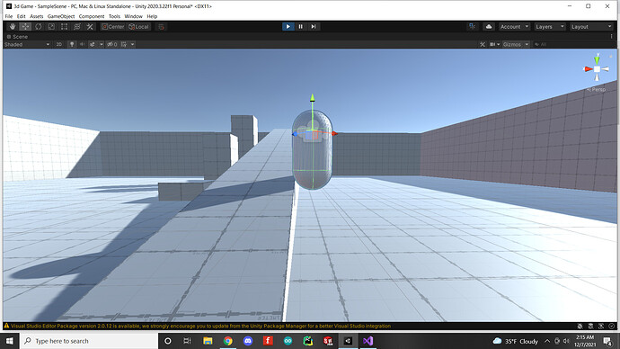The width and height of the screenshot is (620, 349).
Task: Open Visual Studio from the taskbar
Action: point(368,341)
